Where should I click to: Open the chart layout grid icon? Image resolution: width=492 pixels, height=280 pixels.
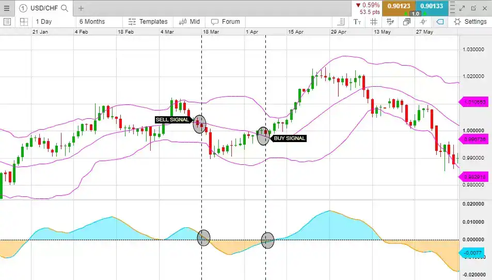coord(24,22)
